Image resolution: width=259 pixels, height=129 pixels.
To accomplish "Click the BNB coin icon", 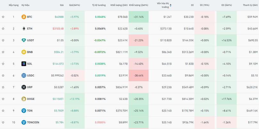I will pos(24,52).
